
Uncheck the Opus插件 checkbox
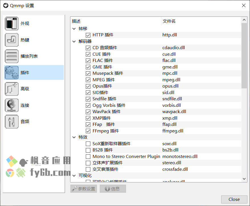click(88, 86)
